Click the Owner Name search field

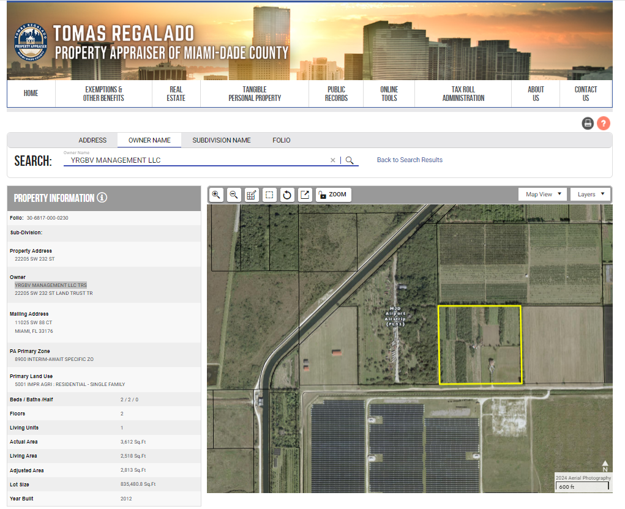pyautogui.click(x=196, y=160)
